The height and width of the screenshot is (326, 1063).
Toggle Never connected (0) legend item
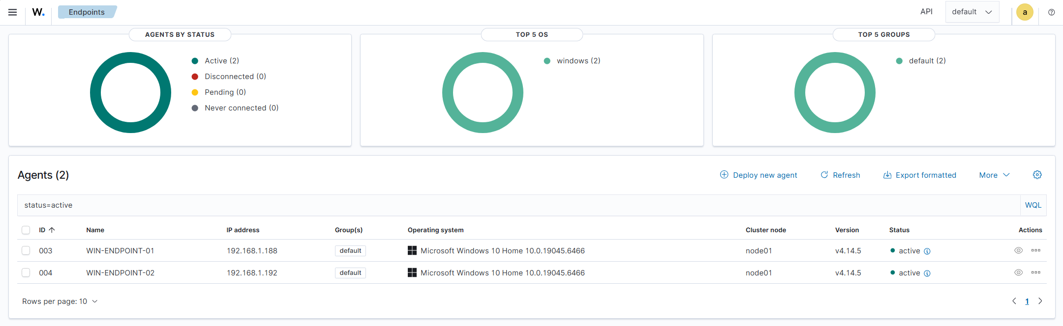pyautogui.click(x=235, y=108)
